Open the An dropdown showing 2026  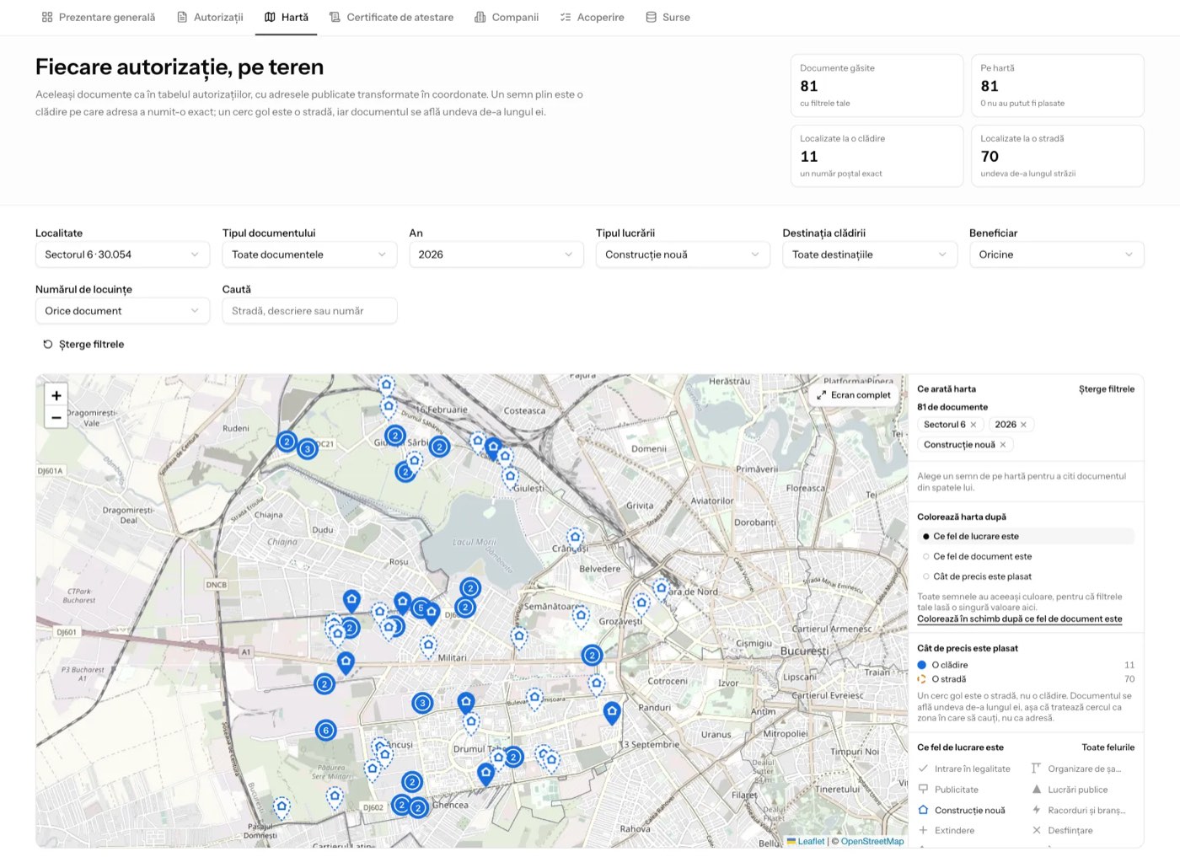point(496,254)
